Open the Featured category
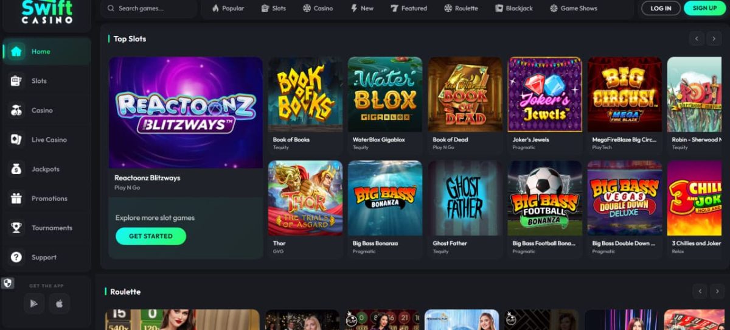This screenshot has height=330, width=730. [x=409, y=9]
